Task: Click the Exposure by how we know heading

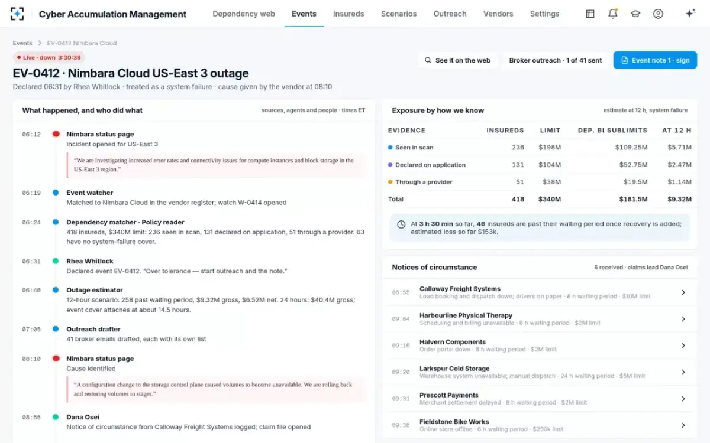Action: click(438, 110)
